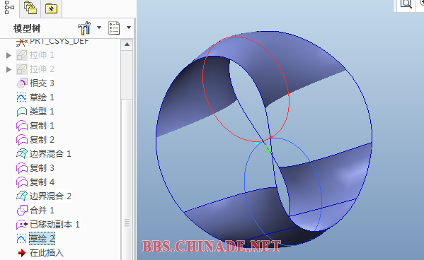Click the 已移动副本 1 moved copy icon
Viewport: 424px width, 260px height.
coord(22,225)
